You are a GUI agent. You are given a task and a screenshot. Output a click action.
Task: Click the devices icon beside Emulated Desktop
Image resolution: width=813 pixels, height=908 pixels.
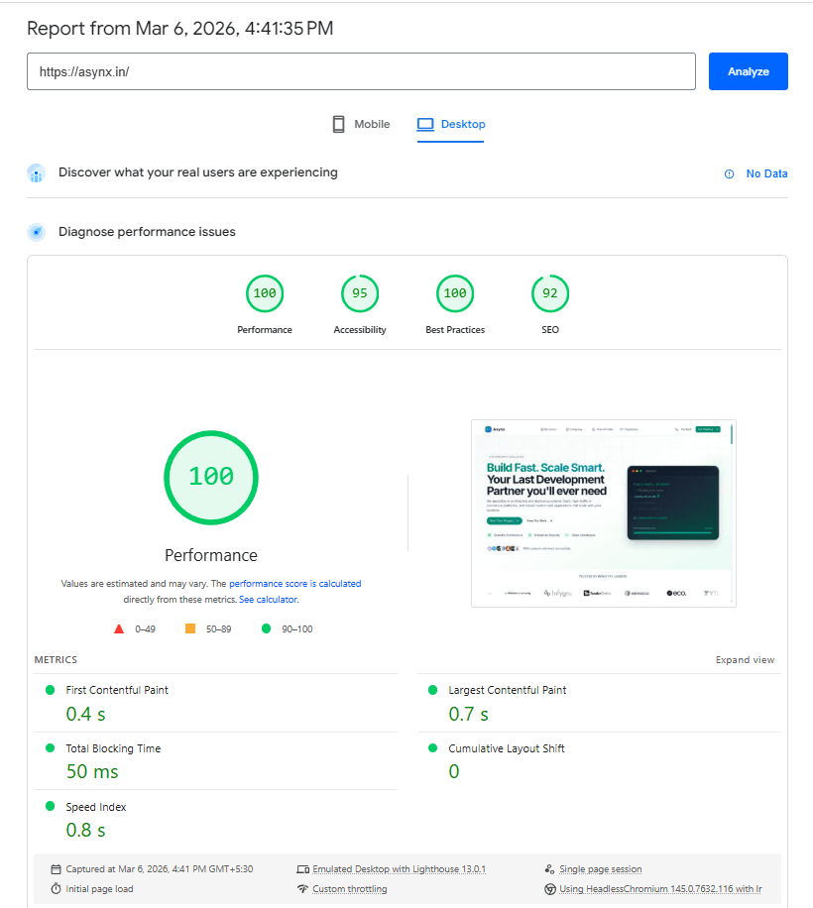pyautogui.click(x=302, y=869)
